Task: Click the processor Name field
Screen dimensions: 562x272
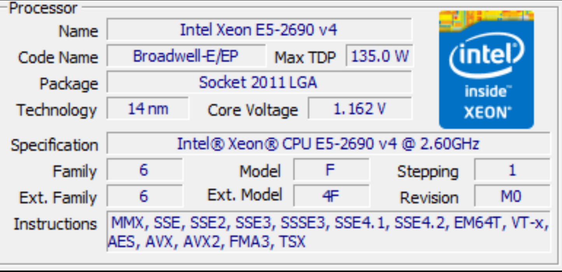Action: click(259, 30)
